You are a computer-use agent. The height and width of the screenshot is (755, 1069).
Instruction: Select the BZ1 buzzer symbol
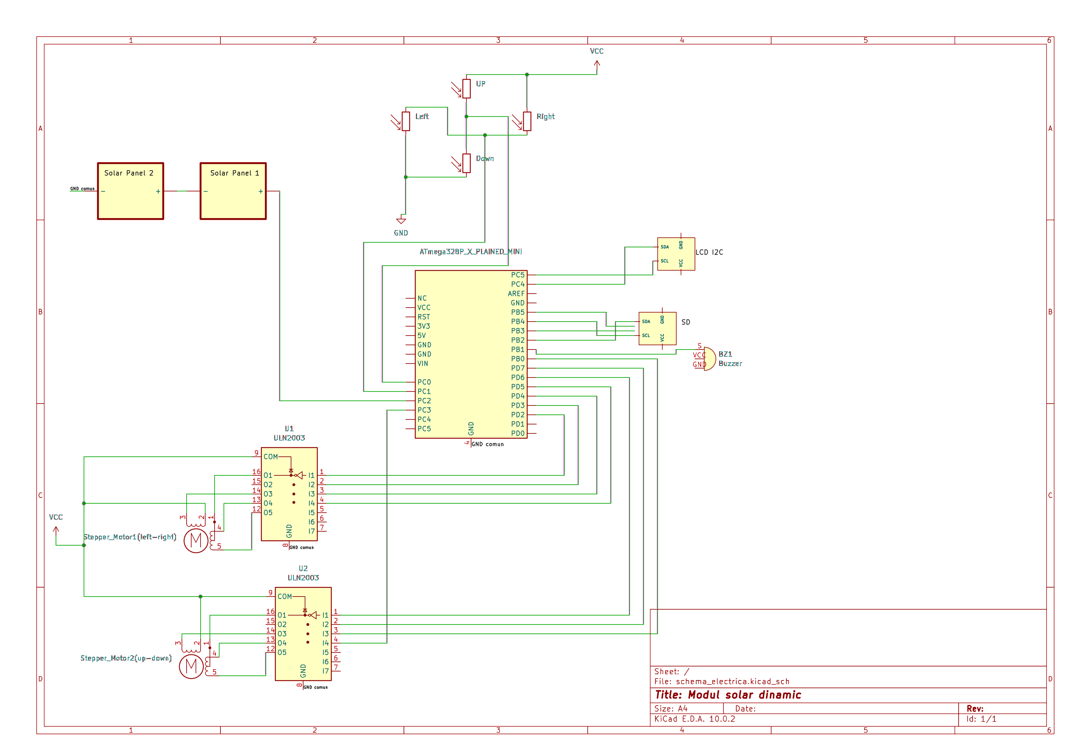coord(709,358)
